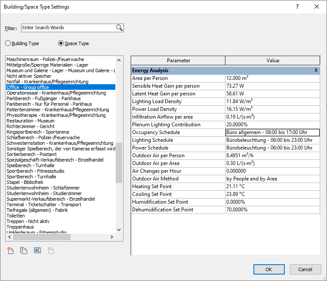This screenshot has width=327, height=281.
Task: Select the Space Type radio button
Action: (x=61, y=43)
